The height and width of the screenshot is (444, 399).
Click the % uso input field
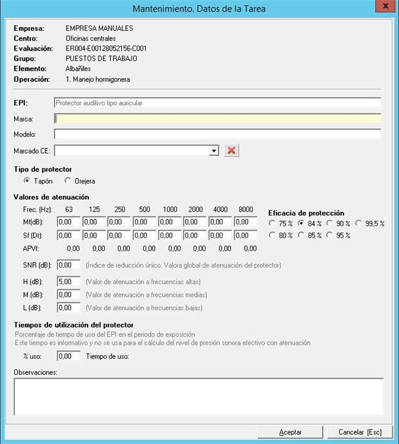(68, 356)
